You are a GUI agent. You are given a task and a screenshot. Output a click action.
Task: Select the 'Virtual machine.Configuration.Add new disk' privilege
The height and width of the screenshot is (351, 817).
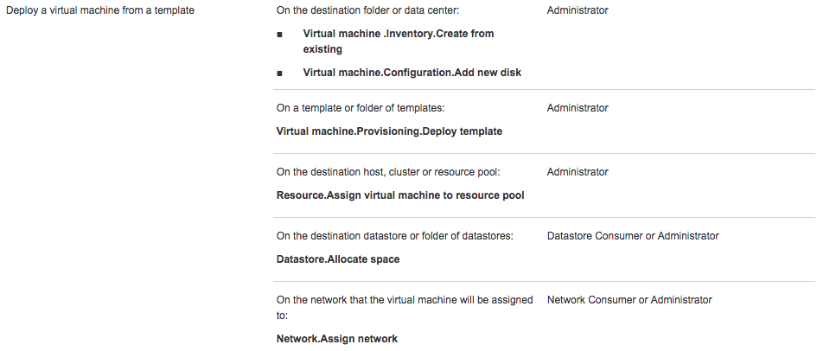pos(412,73)
